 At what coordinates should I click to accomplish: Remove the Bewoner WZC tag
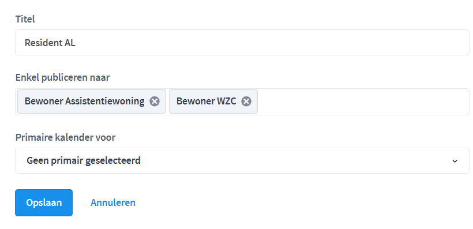[246, 102]
